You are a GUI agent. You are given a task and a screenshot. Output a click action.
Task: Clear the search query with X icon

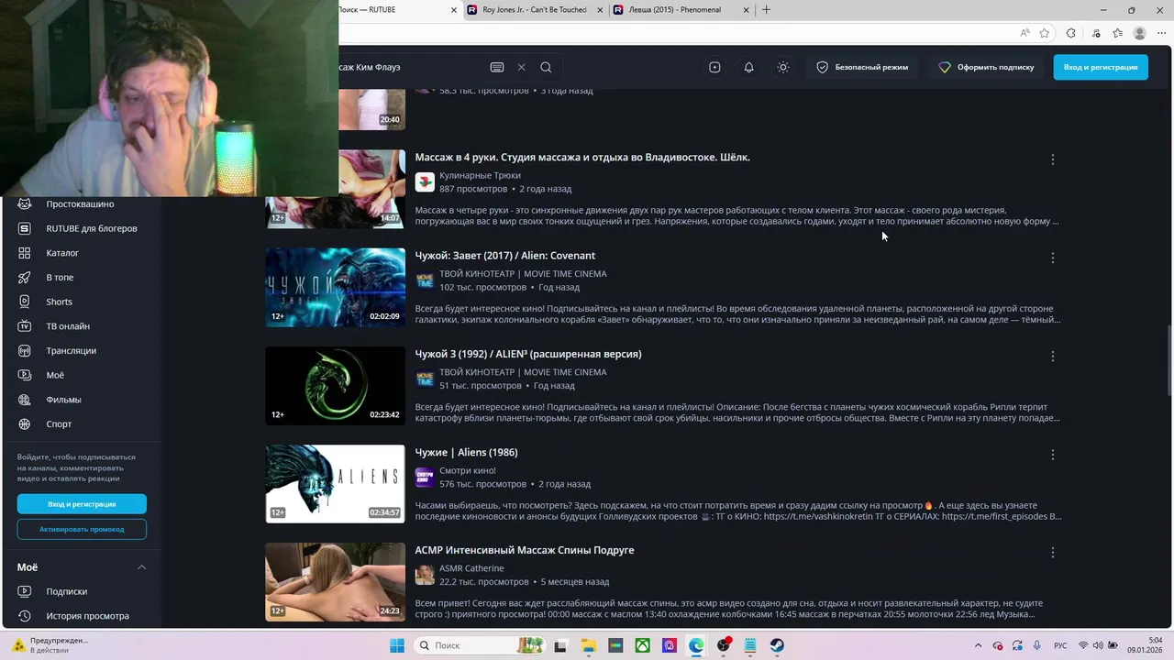point(521,67)
